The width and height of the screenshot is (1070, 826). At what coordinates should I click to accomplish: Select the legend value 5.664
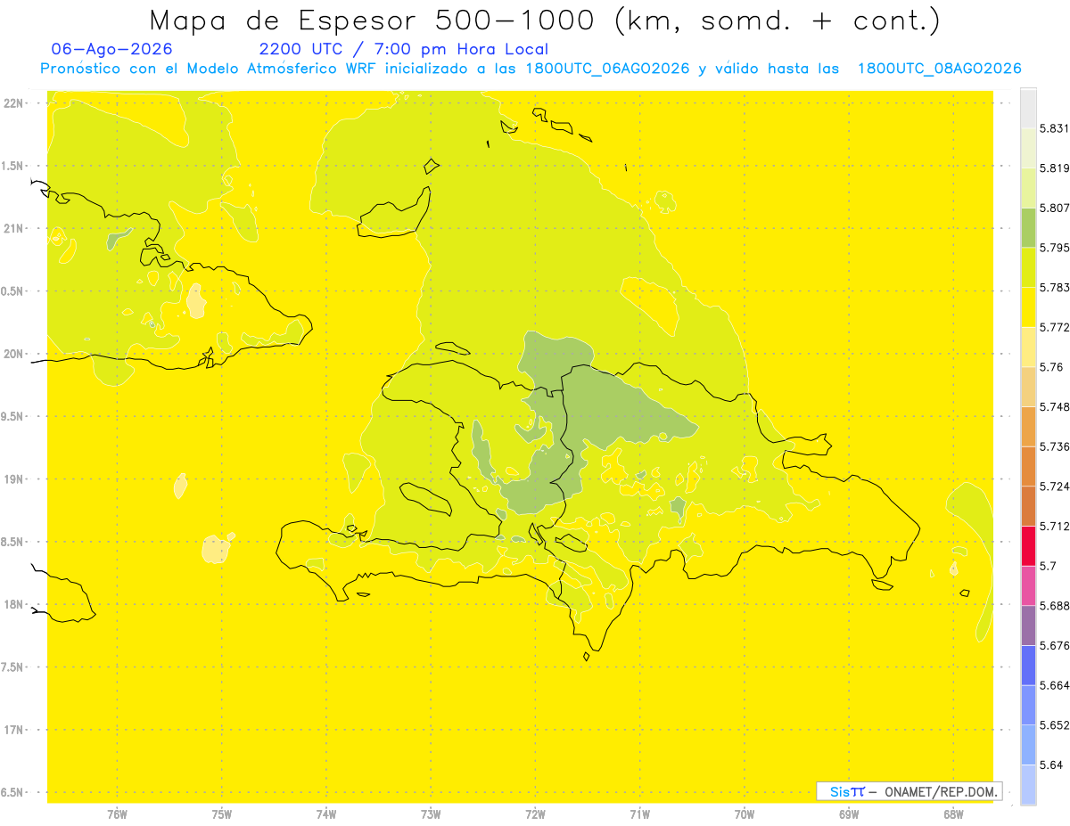pyautogui.click(x=1054, y=685)
